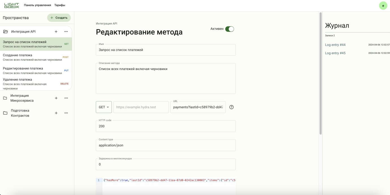390x195 pixels.
Task: Click the LightBox API logo
Action: 12,5
